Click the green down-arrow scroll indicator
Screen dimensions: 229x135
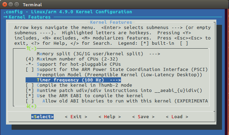click(x=28, y=106)
